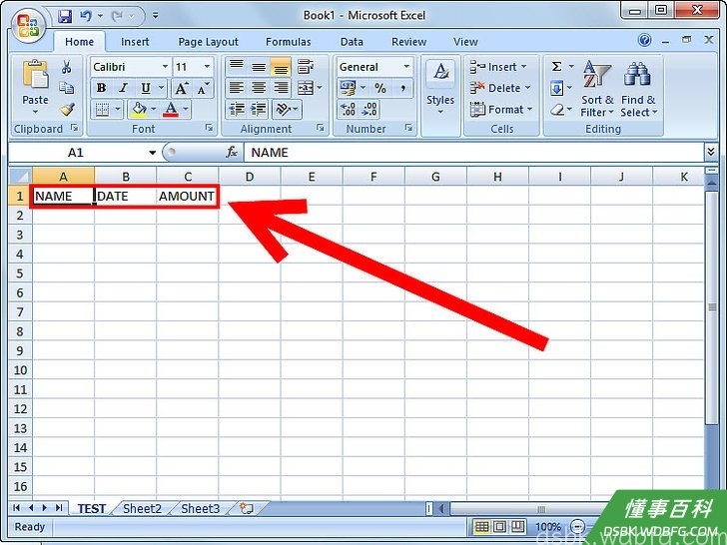Toggle Middle Align
The image size is (727, 545).
[259, 66]
